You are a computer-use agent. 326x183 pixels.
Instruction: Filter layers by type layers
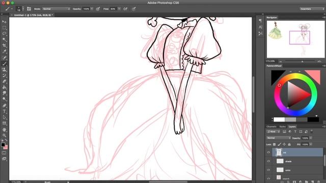pos(295,132)
